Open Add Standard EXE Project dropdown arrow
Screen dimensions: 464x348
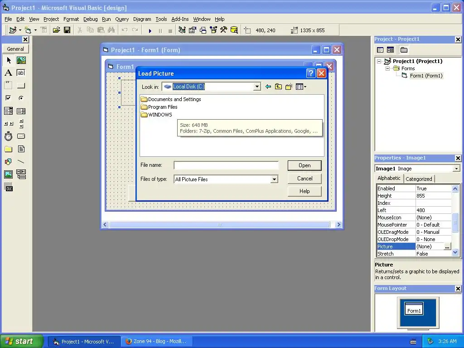(20, 30)
